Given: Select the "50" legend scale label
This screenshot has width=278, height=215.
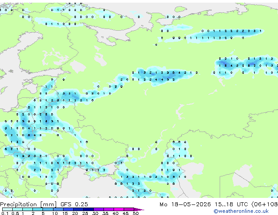Looking at the screenshot, I should coord(135,213).
